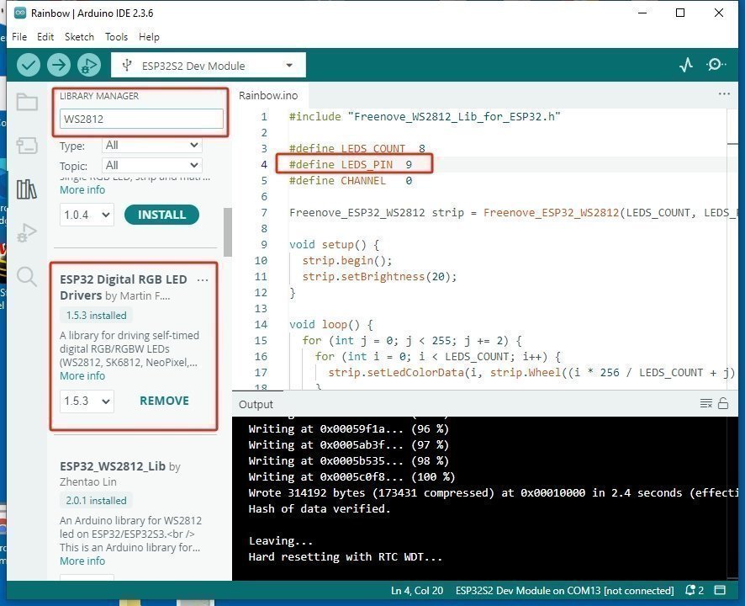The image size is (745, 606).
Task: Open the Sketchbook folder panel
Action: click(x=27, y=103)
